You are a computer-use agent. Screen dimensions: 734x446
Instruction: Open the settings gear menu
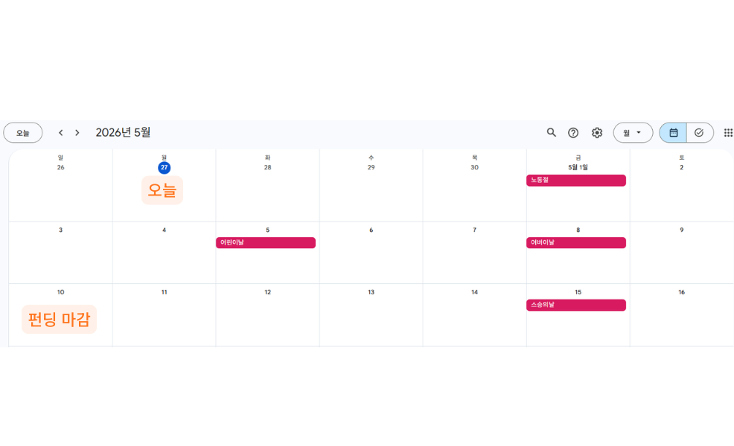597,133
